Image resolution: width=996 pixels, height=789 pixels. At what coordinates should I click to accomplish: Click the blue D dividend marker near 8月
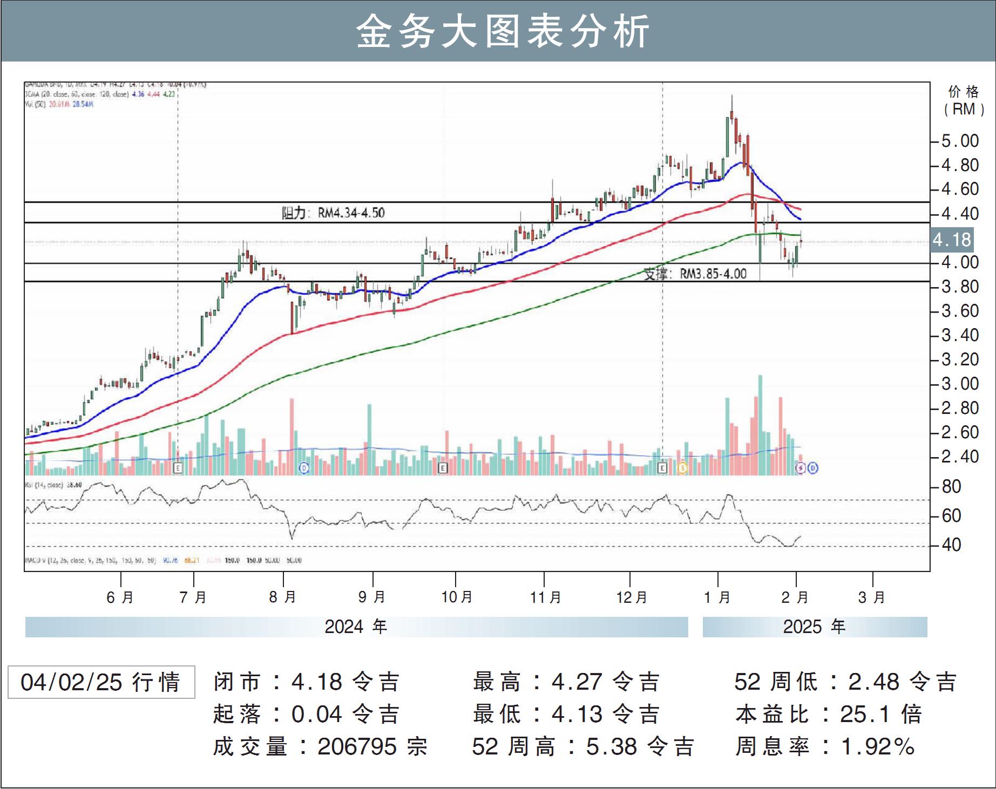tap(304, 468)
